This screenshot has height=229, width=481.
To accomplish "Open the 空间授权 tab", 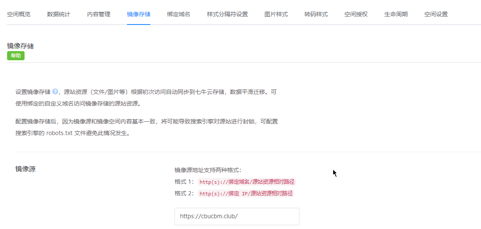I will pyautogui.click(x=356, y=14).
